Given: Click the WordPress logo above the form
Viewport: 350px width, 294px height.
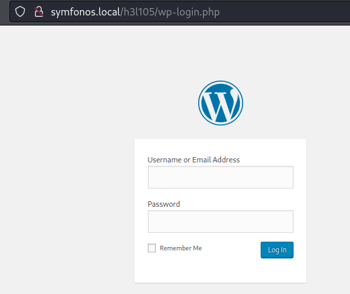Looking at the screenshot, I should (x=220, y=103).
